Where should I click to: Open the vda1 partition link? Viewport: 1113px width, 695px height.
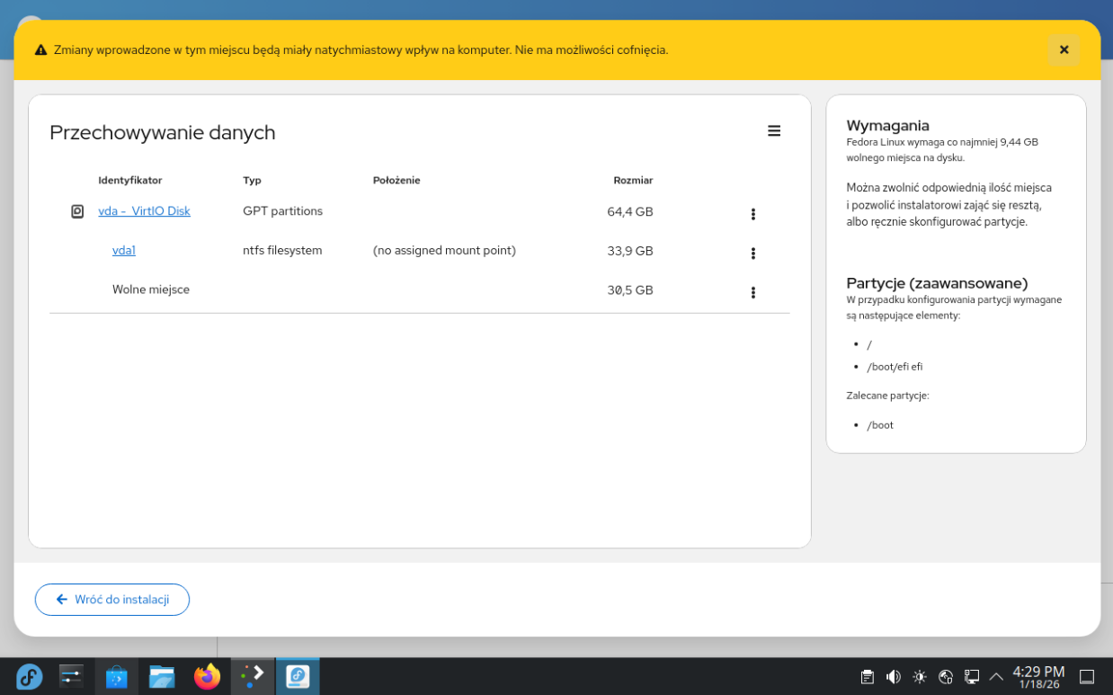(x=124, y=251)
